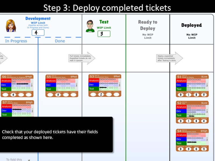Click 'No WIP Limit' under Ready to Deploy
Image resolution: width=215 pixels, height=161 pixels.
[148, 36]
